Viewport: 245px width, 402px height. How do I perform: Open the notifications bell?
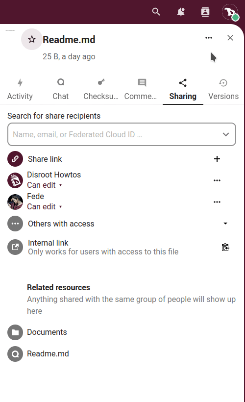[x=181, y=12]
